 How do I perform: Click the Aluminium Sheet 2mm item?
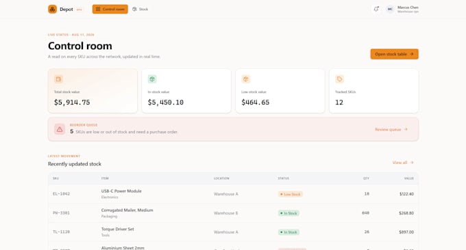coord(123,248)
